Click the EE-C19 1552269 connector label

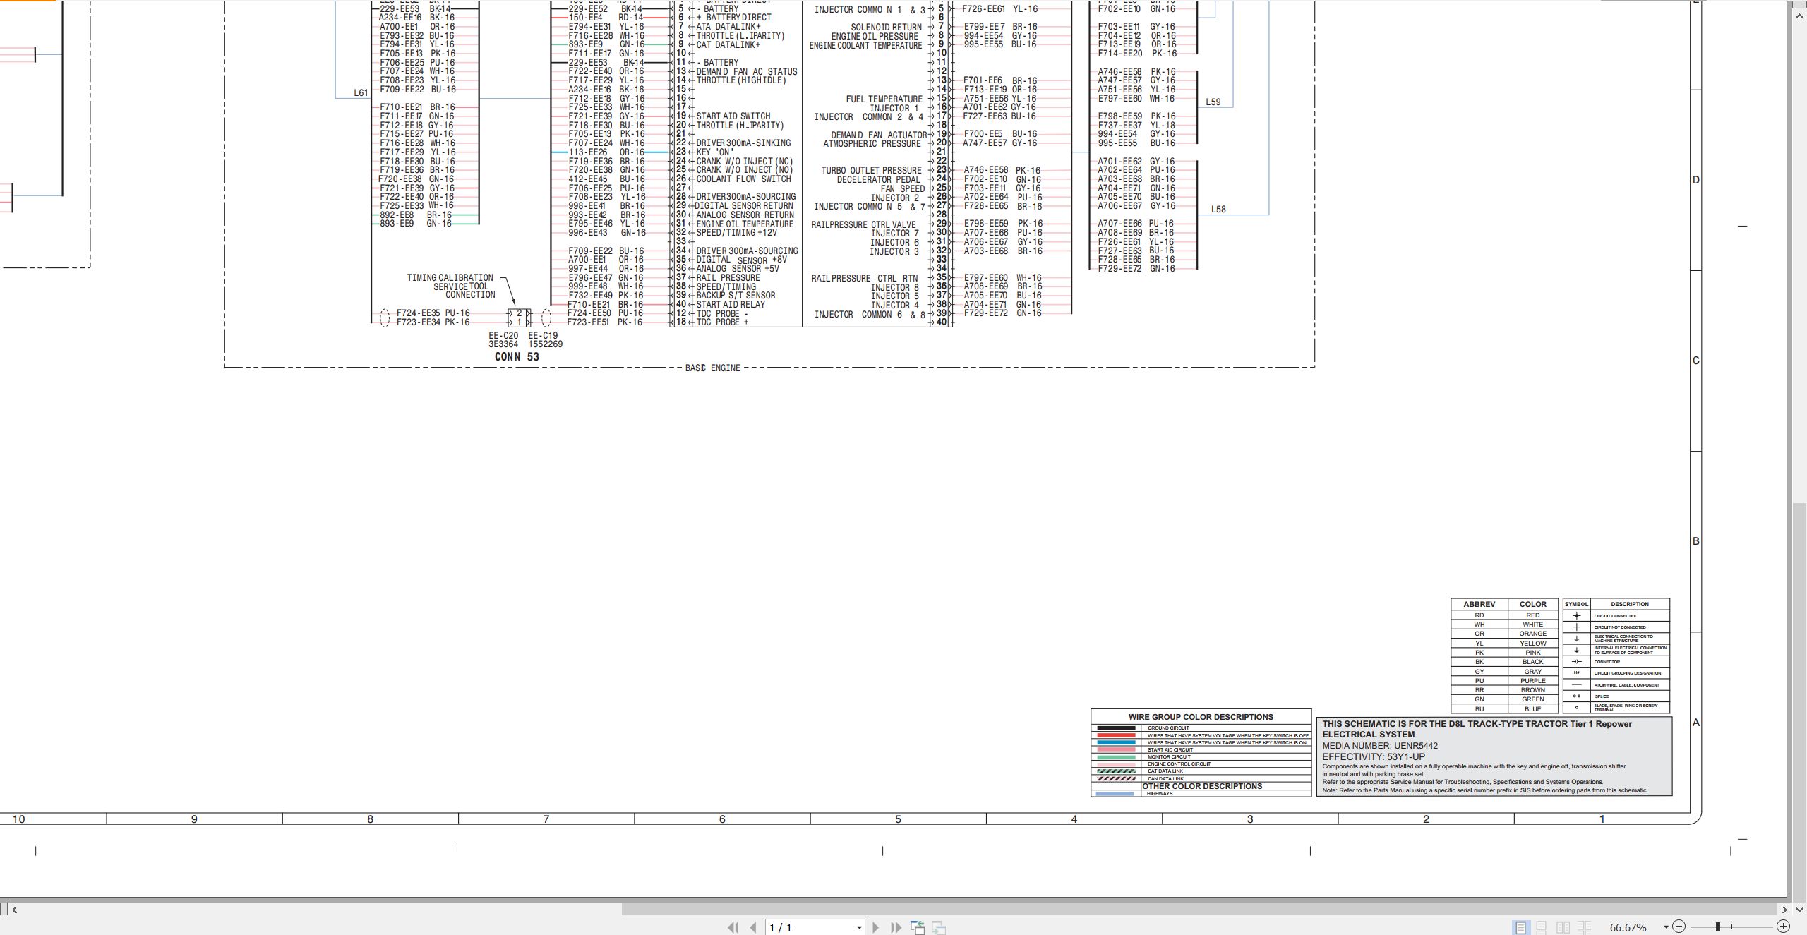545,340
